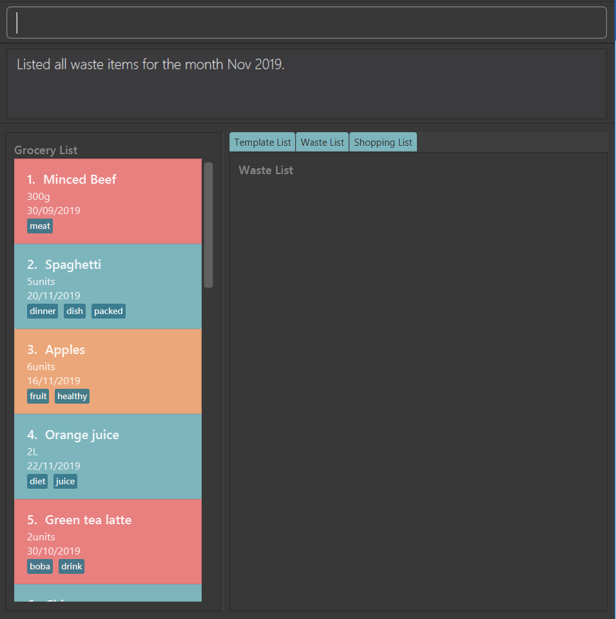Select the Green tea latte item

click(x=108, y=542)
